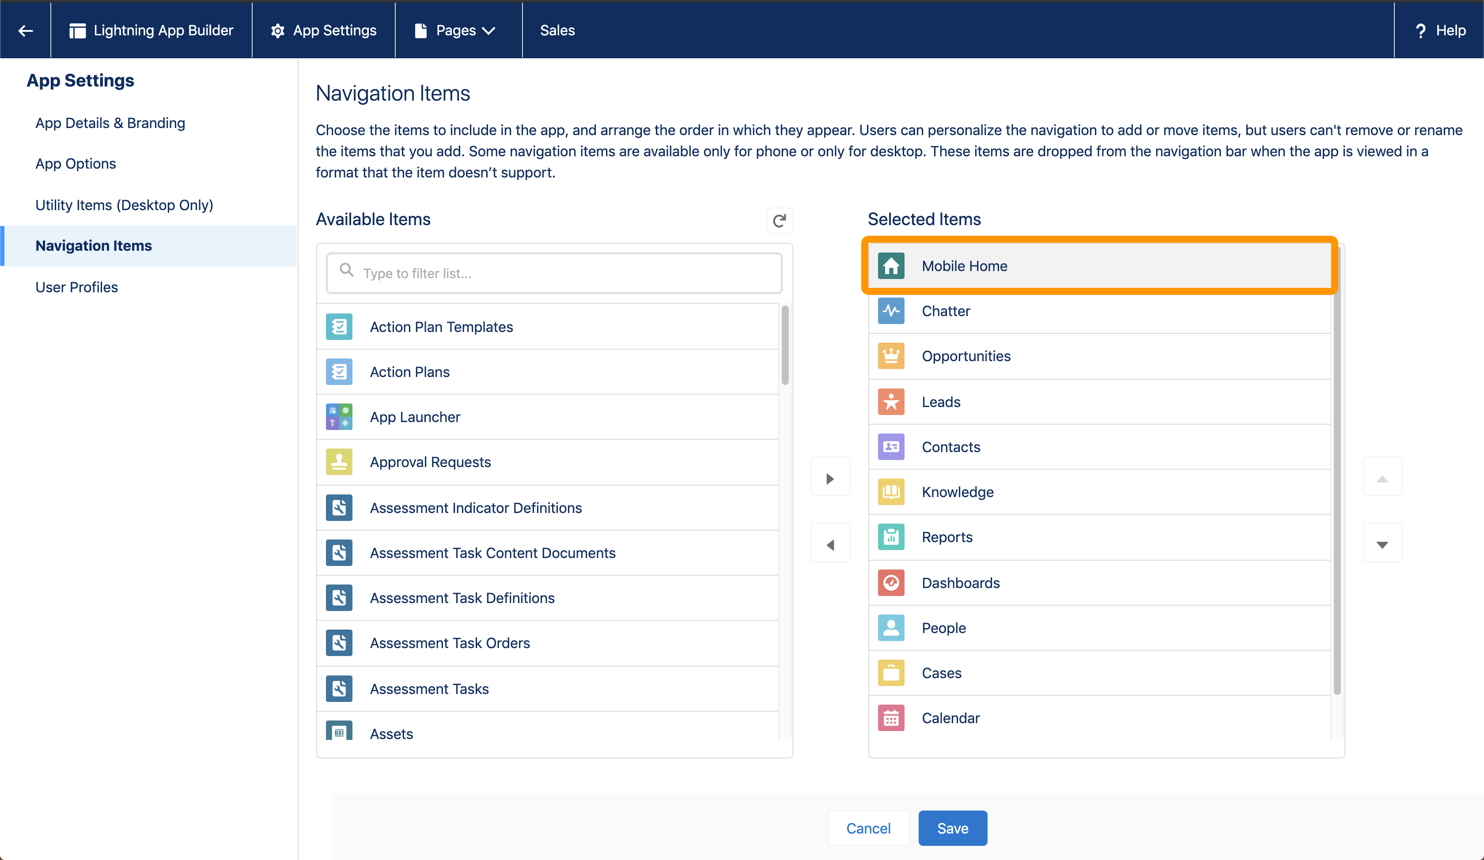1484x860 pixels.
Task: Select Chatter text in Selected Items
Action: [x=946, y=311]
